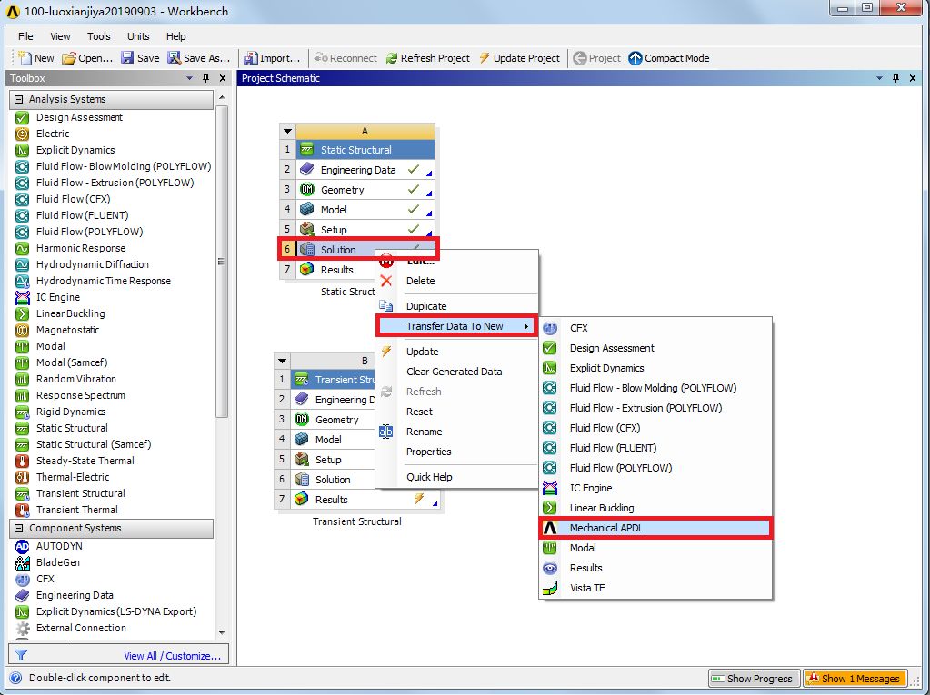
Task: Collapse the Component Systems group
Action: (19, 528)
